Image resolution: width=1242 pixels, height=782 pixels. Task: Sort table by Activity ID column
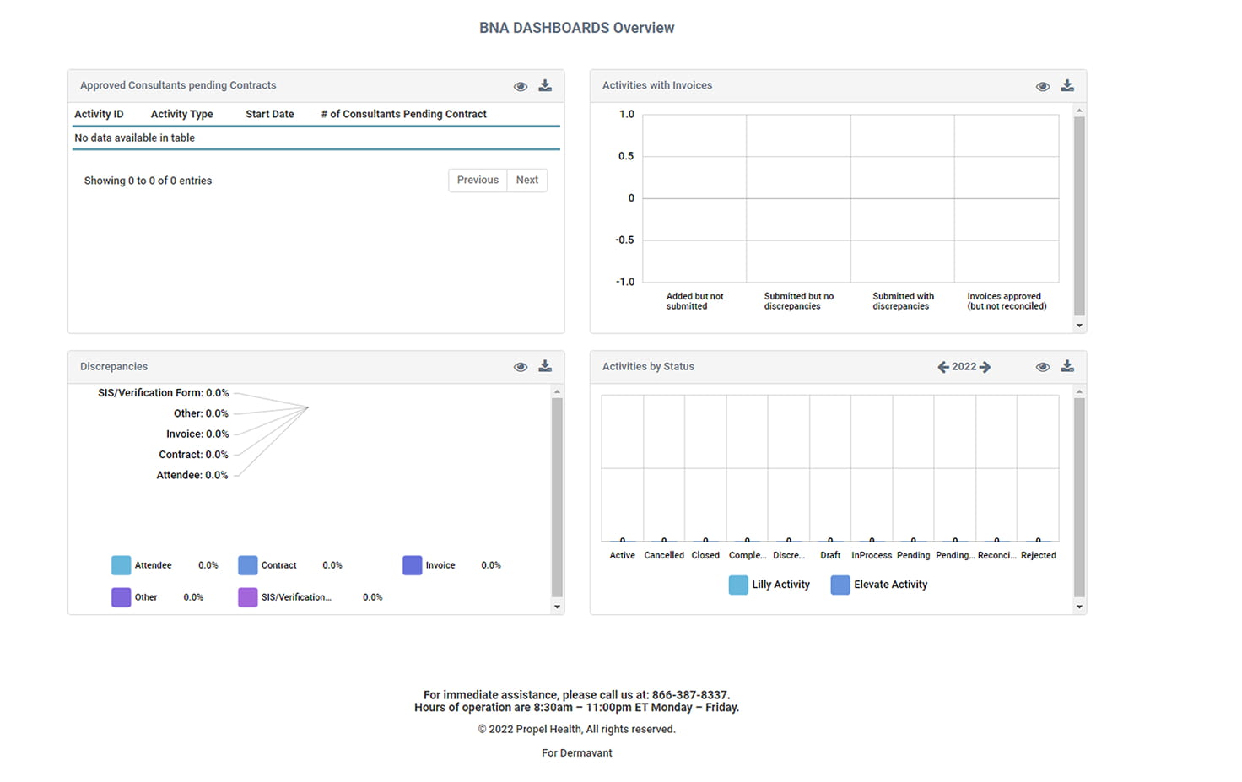[x=99, y=115]
